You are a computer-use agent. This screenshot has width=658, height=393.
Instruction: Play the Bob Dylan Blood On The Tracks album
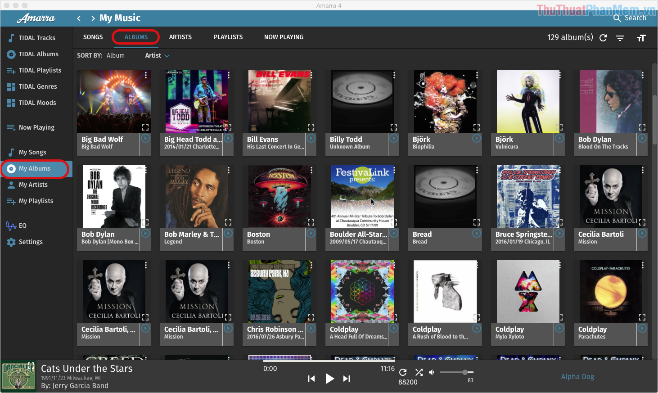tap(642, 138)
